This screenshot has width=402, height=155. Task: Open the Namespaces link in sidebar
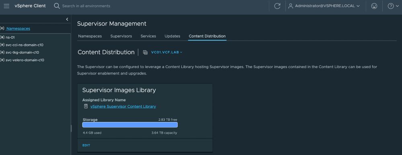[x=18, y=29]
